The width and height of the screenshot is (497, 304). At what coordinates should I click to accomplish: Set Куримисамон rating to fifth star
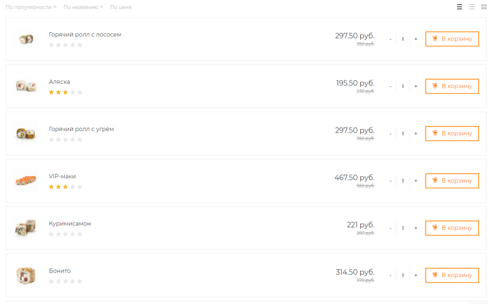[80, 234]
